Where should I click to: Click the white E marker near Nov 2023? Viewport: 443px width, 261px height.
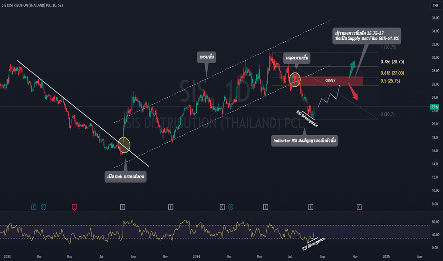(x=171, y=207)
